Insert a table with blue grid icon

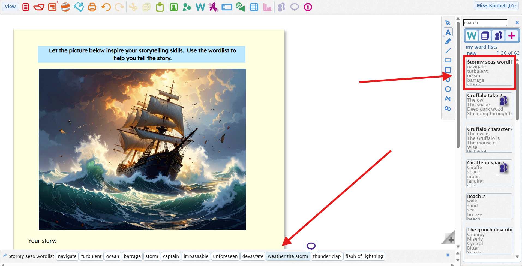254,7
